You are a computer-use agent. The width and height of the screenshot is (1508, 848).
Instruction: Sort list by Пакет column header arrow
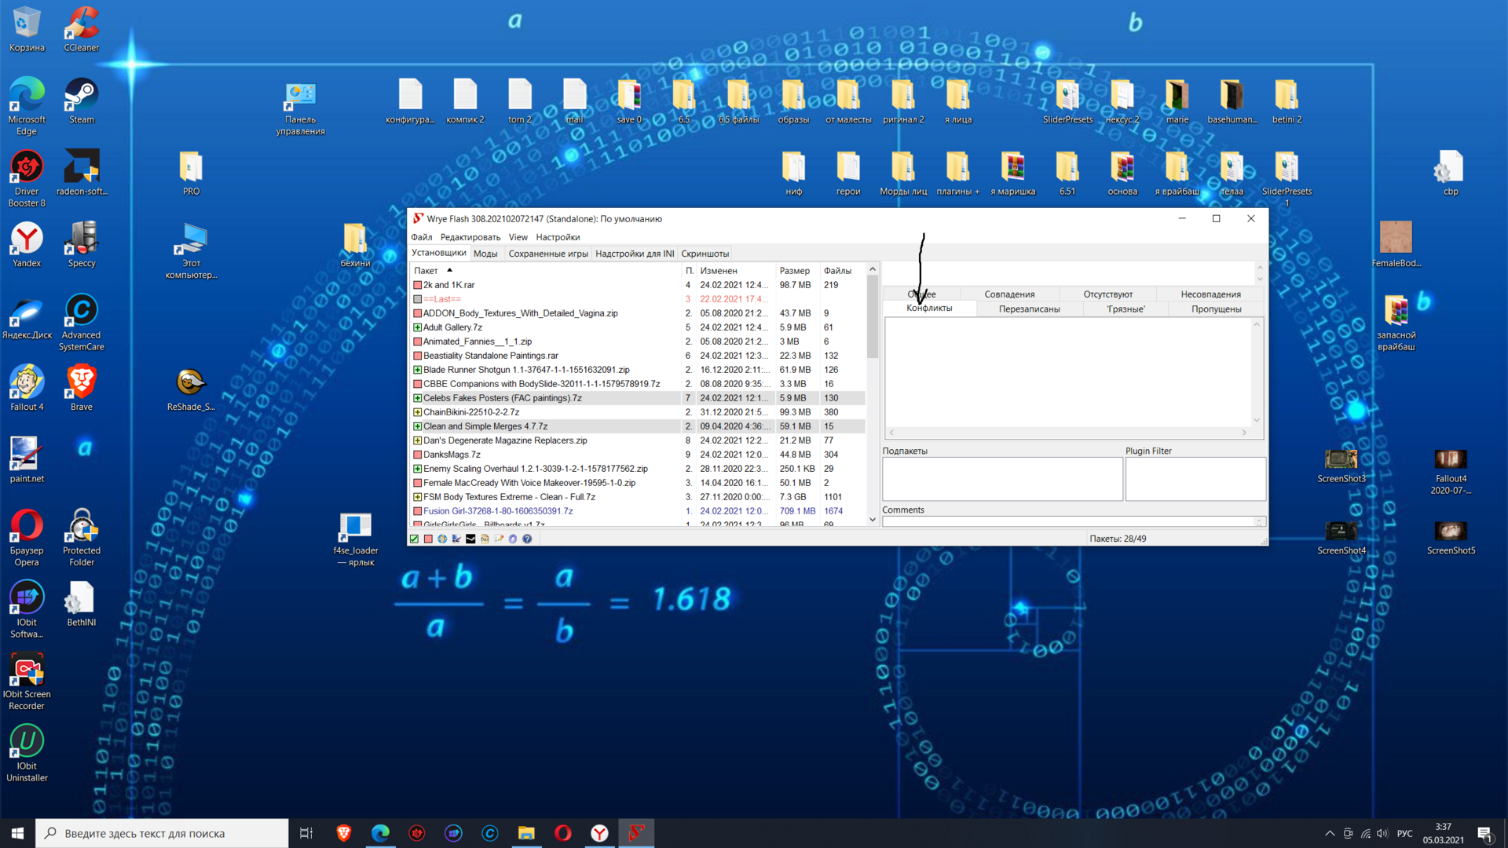(449, 270)
